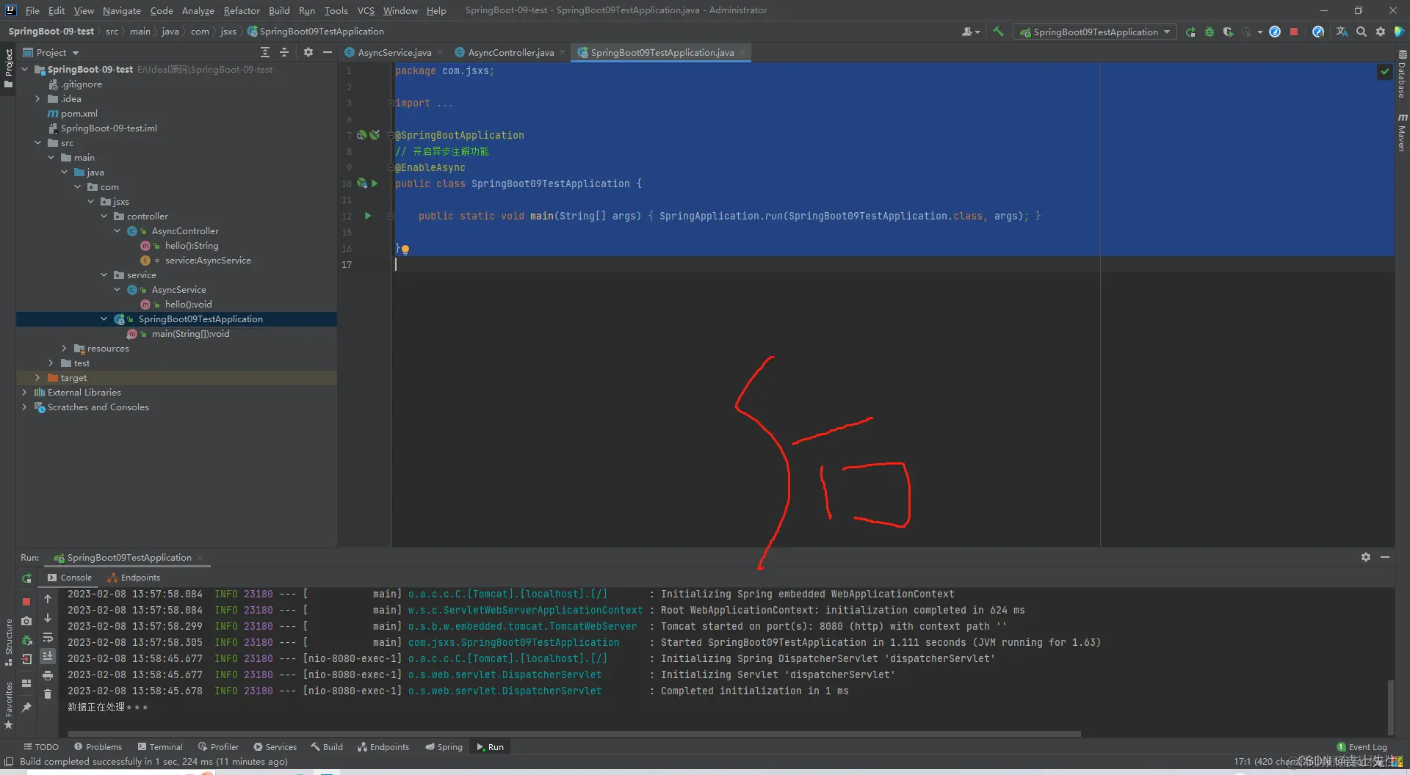1410x775 pixels.
Task: Rerun the app from Run panel toolbar
Action: pos(26,578)
